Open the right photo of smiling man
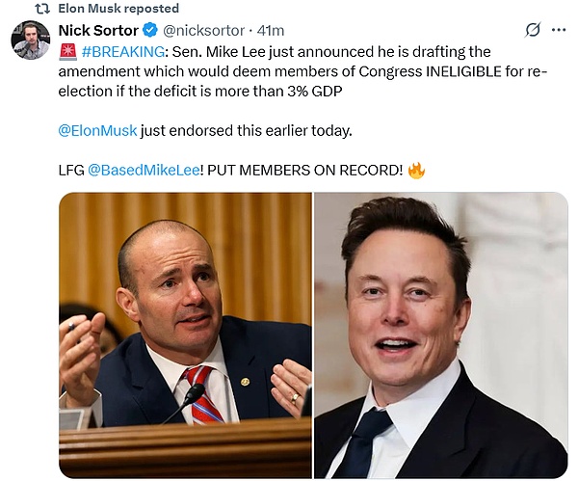This screenshot has width=578, height=481. click(x=440, y=335)
